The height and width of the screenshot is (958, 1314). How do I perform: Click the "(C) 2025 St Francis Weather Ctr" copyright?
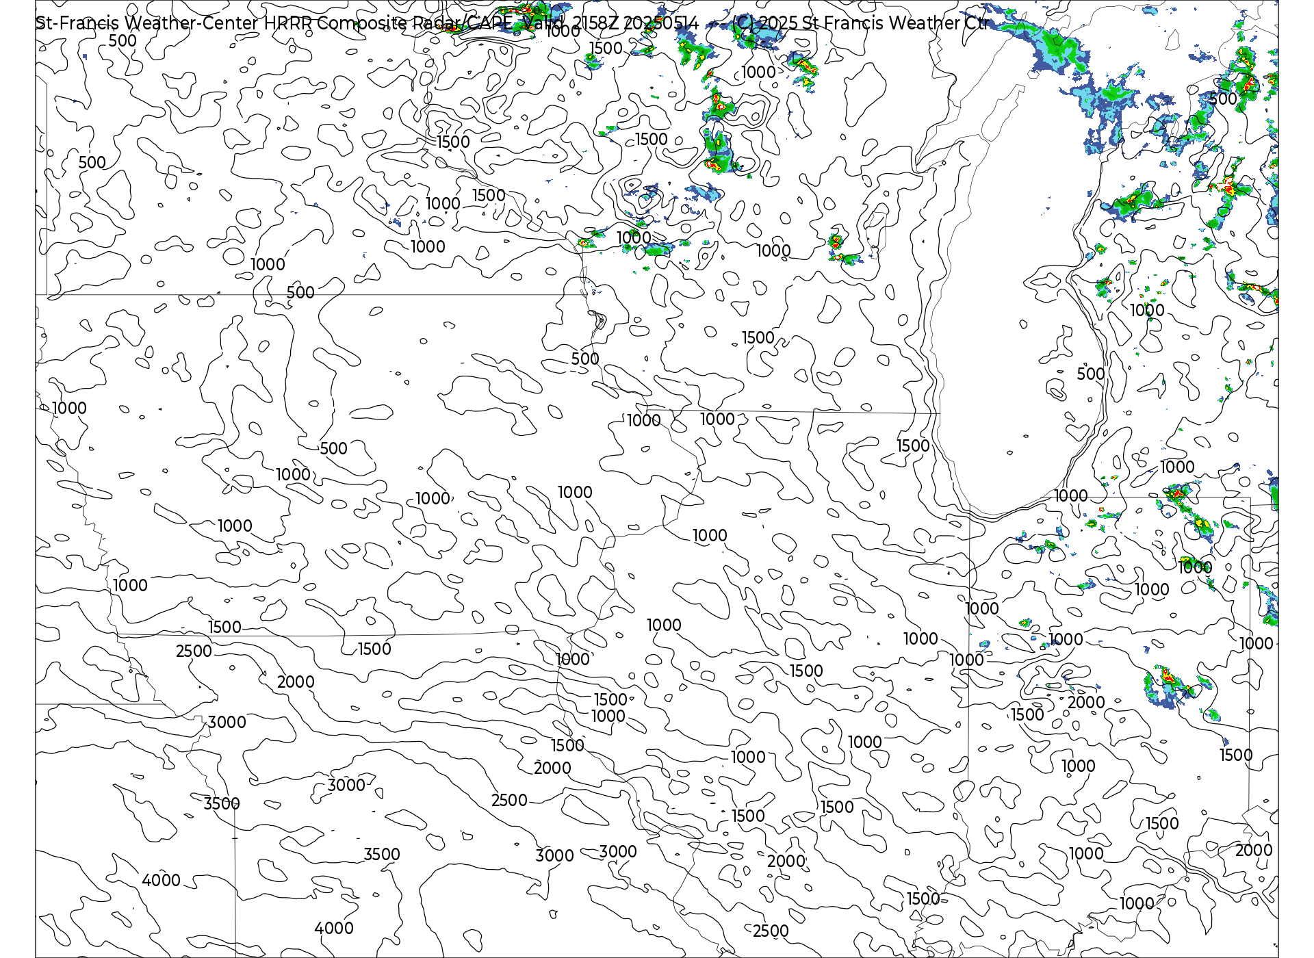pos(860,23)
